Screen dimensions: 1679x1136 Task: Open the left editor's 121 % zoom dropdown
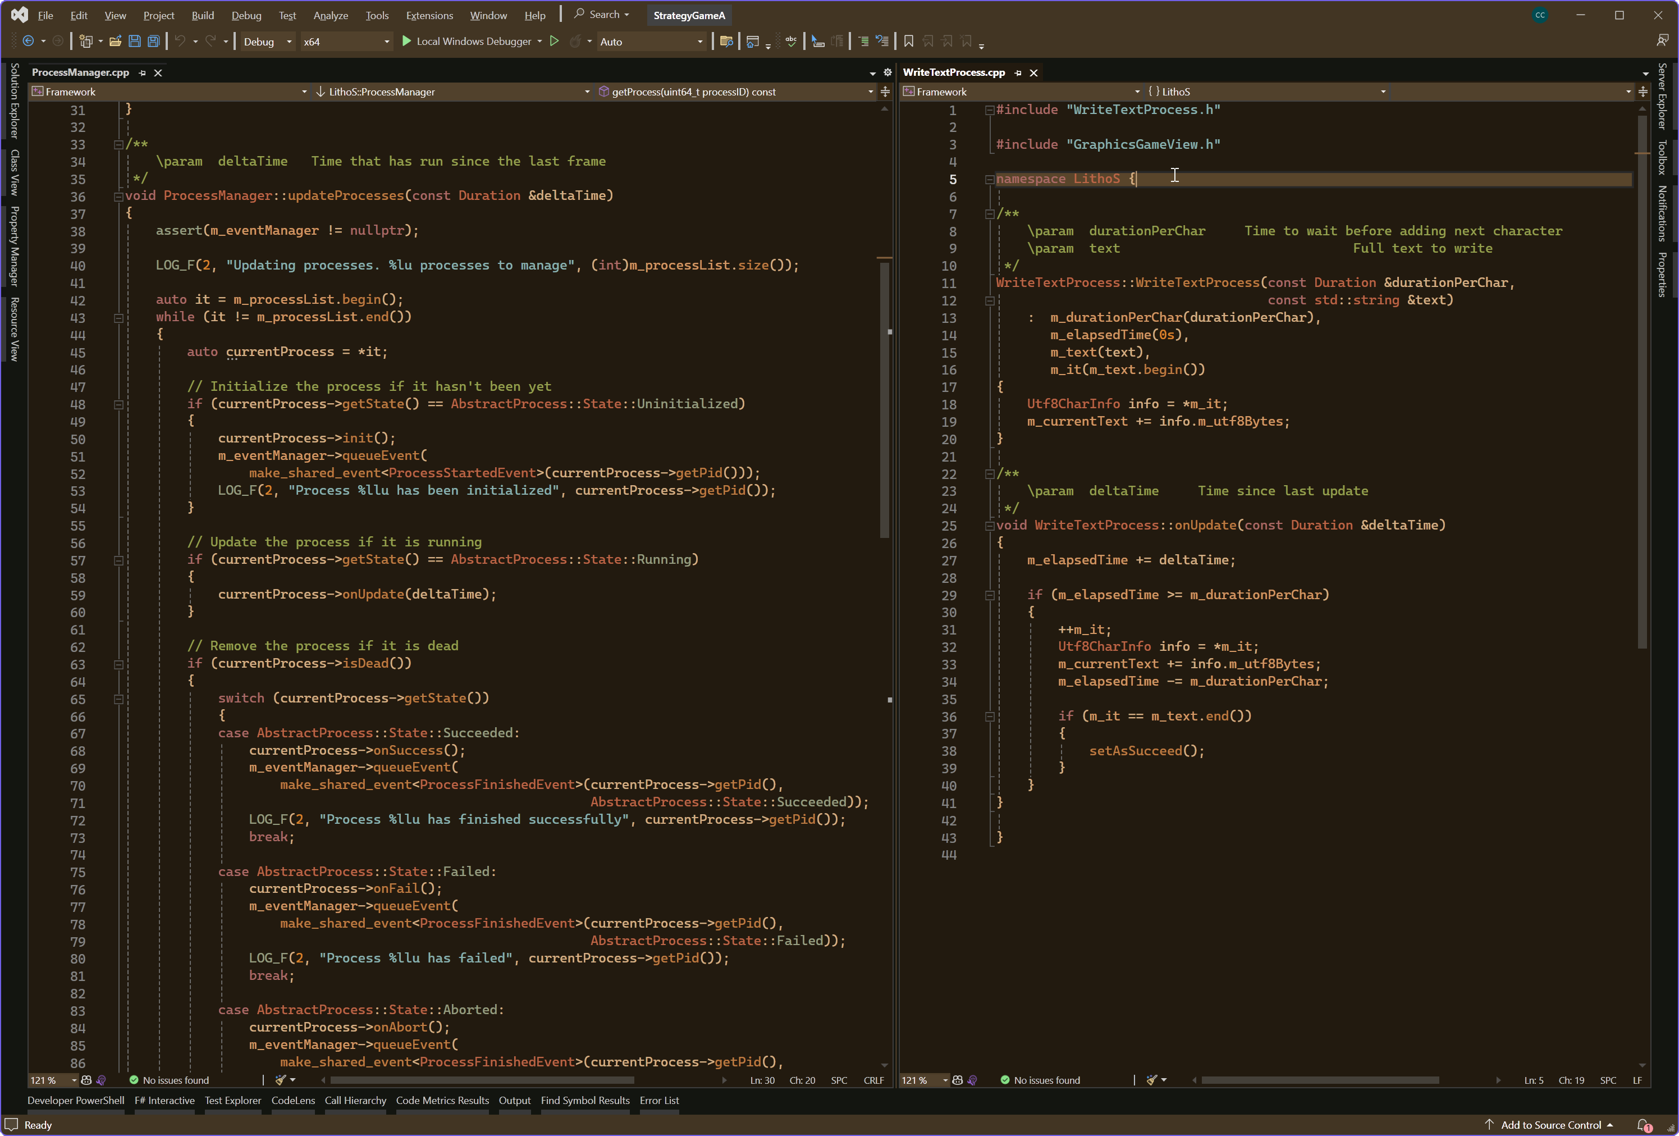point(74,1080)
